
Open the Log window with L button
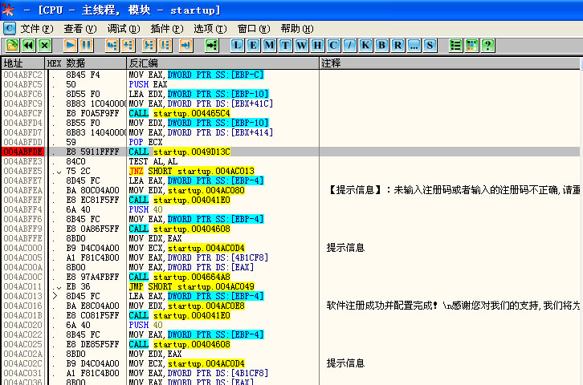[237, 45]
